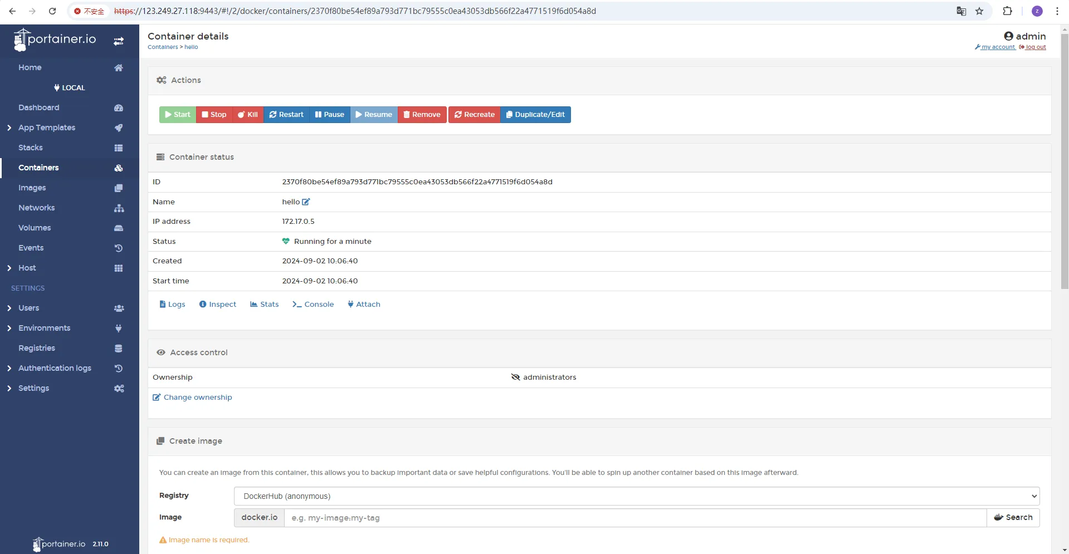Click the Authentication logs history icon
The image size is (1069, 554).
(x=119, y=369)
